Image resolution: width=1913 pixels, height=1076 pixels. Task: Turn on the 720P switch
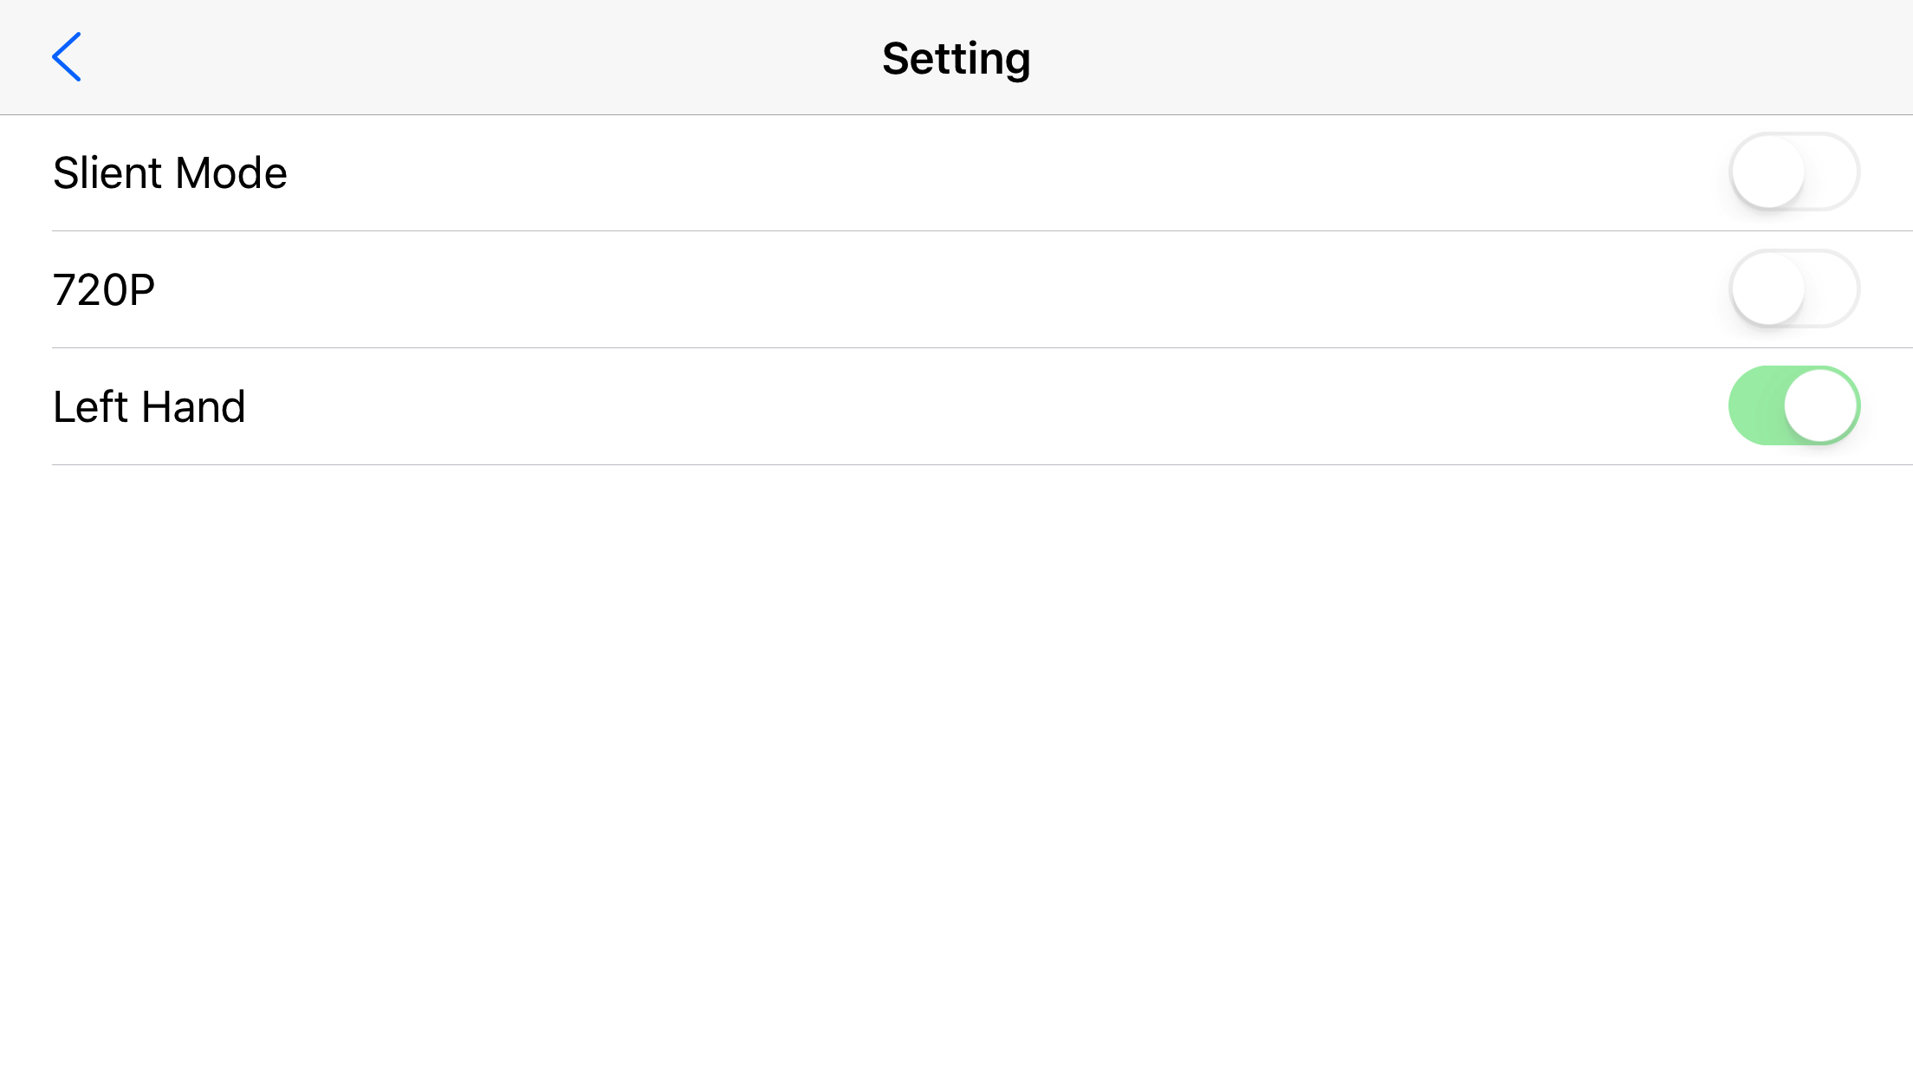[x=1793, y=288]
